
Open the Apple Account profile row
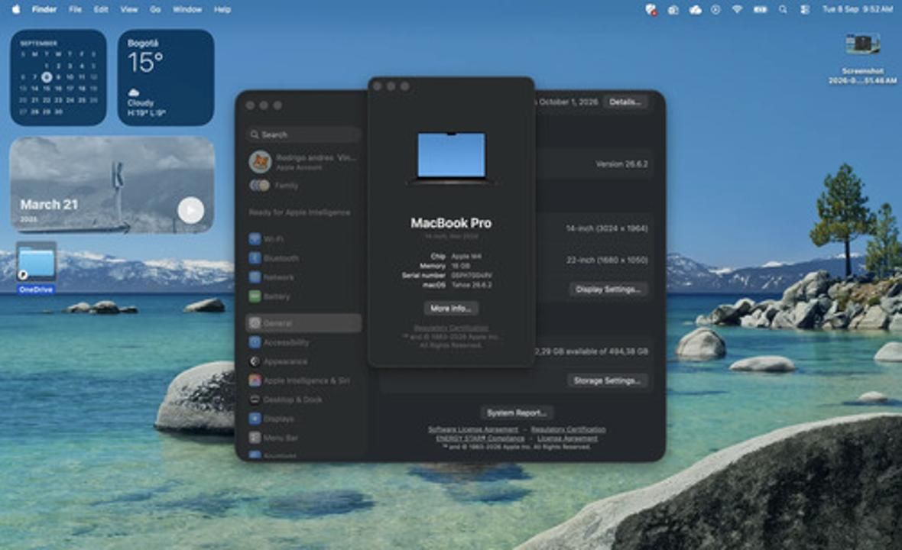point(303,161)
